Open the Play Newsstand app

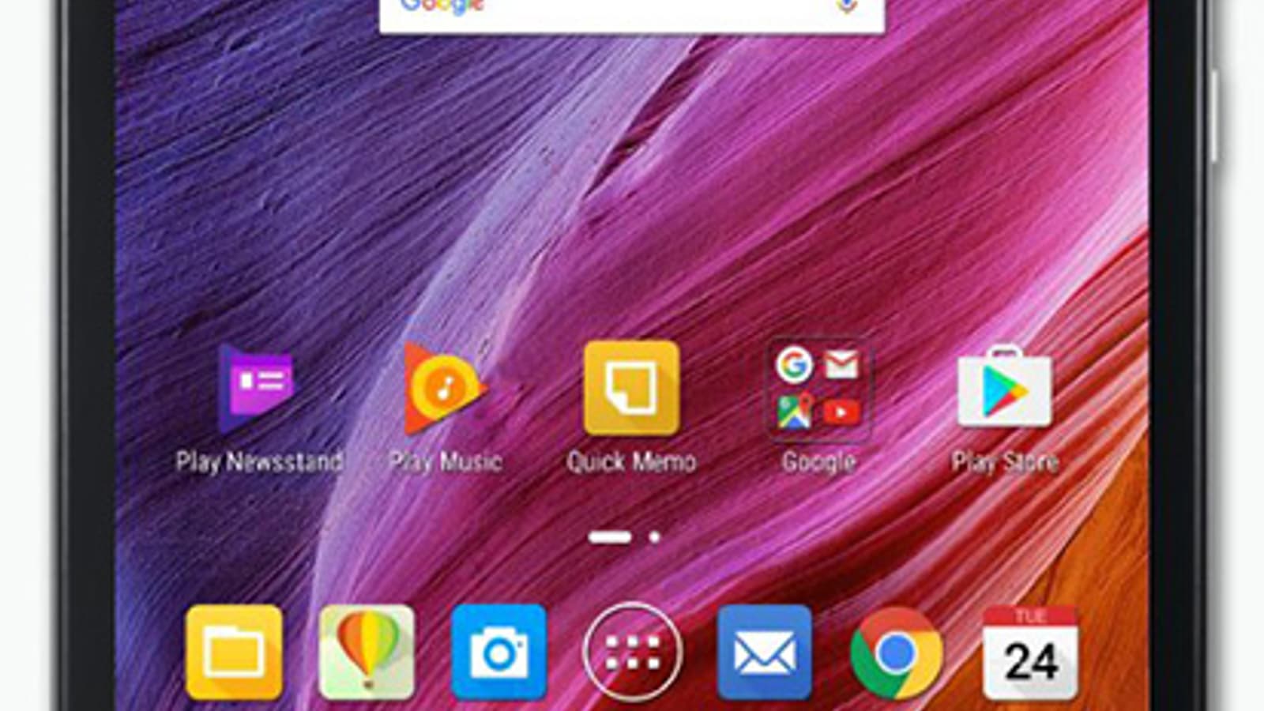(x=258, y=389)
